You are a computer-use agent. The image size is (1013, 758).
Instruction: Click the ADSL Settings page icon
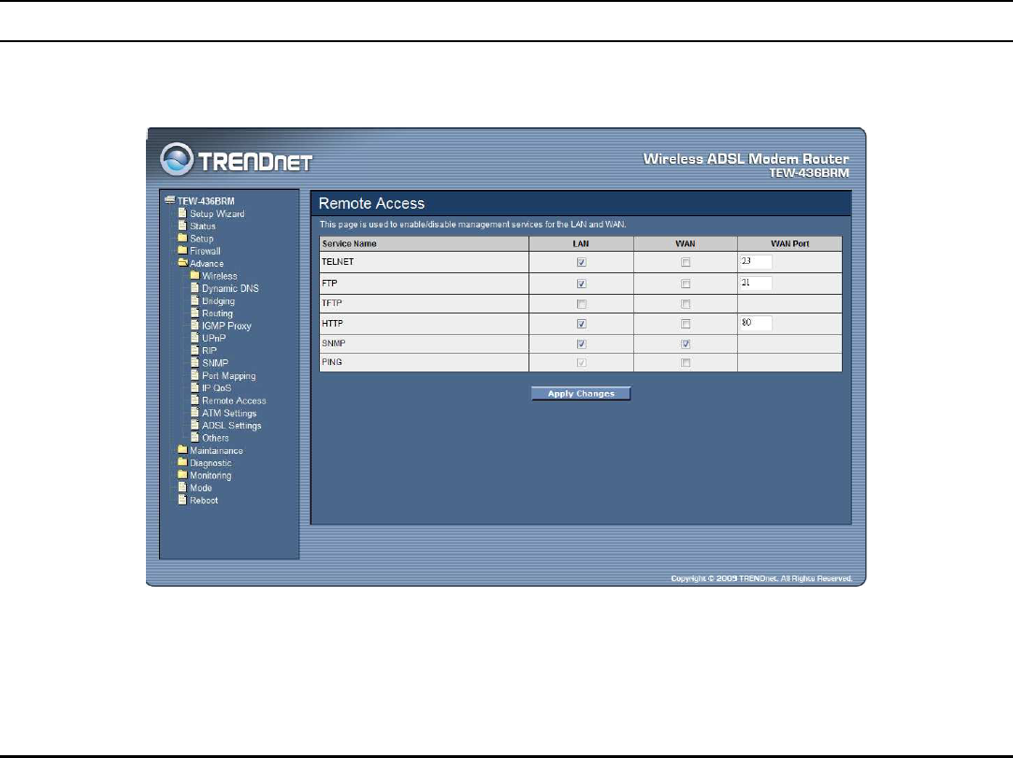(x=195, y=425)
